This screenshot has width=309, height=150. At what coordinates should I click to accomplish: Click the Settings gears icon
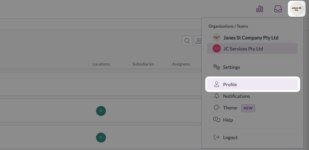216,67
